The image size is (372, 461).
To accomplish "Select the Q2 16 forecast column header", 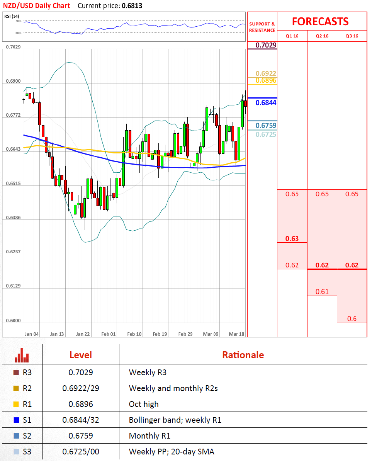I will (x=322, y=36).
